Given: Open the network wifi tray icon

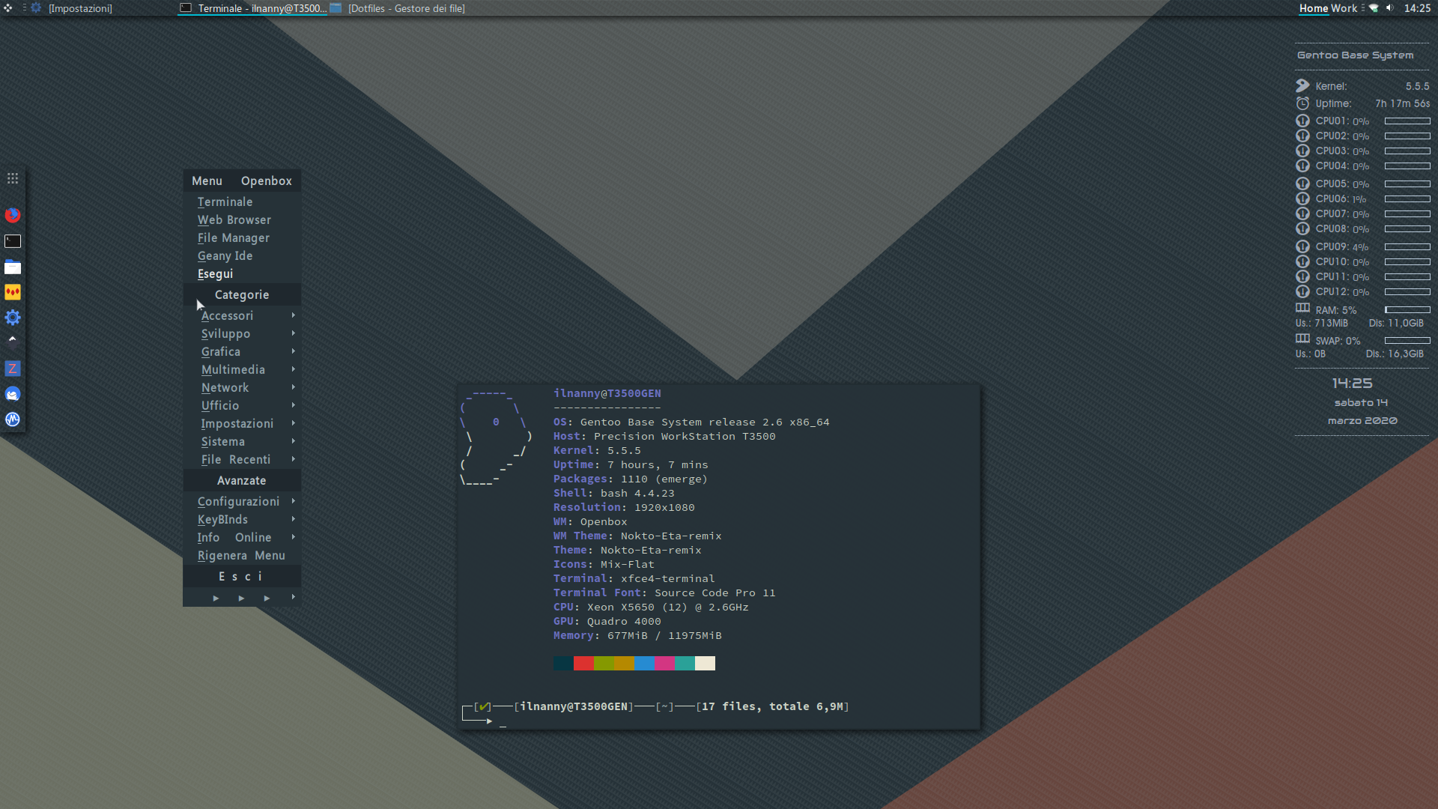Looking at the screenshot, I should pyautogui.click(x=1374, y=8).
